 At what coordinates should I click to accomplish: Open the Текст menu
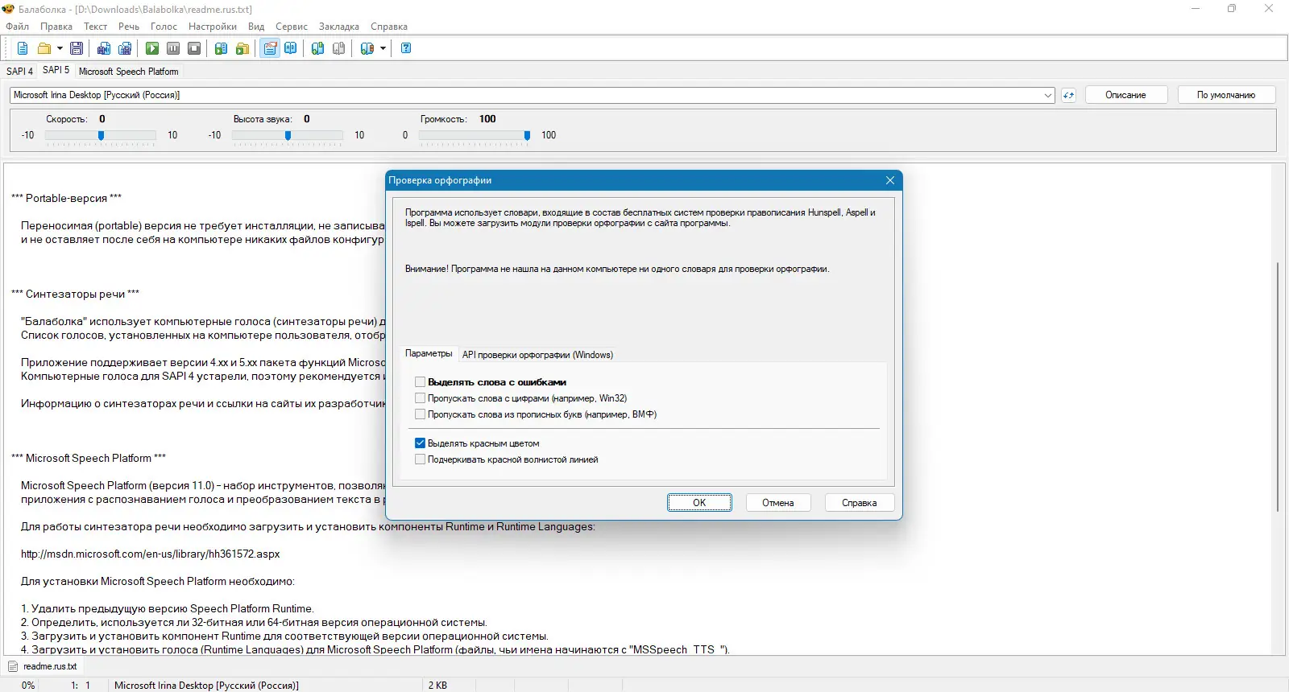click(x=95, y=27)
